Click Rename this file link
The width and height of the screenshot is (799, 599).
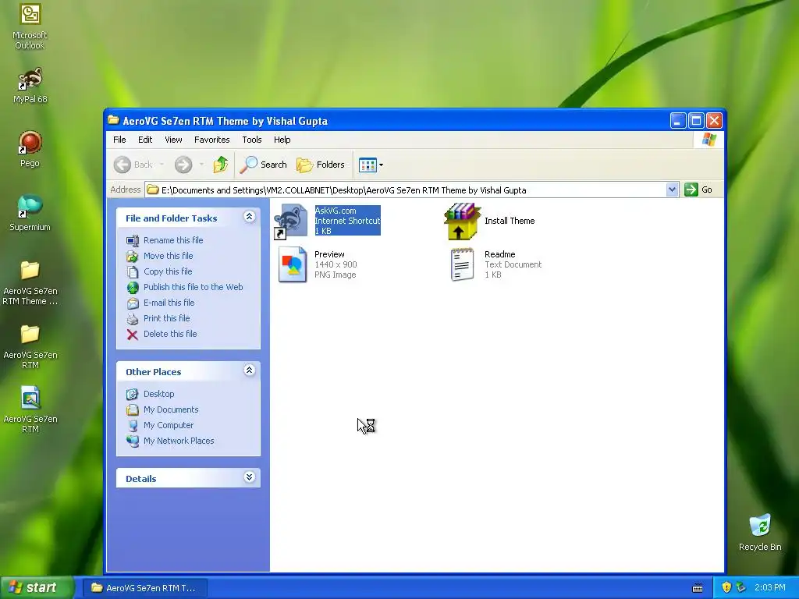(x=173, y=240)
